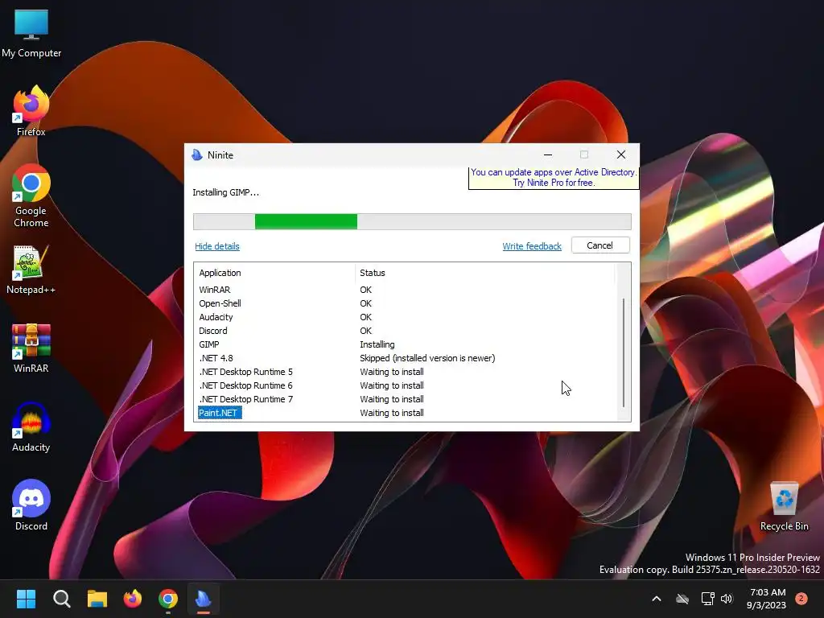Close the Ninite window
The height and width of the screenshot is (618, 824).
[x=621, y=154]
